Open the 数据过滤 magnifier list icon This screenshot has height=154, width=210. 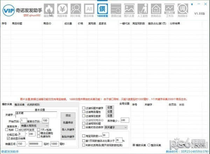(x=116, y=9)
